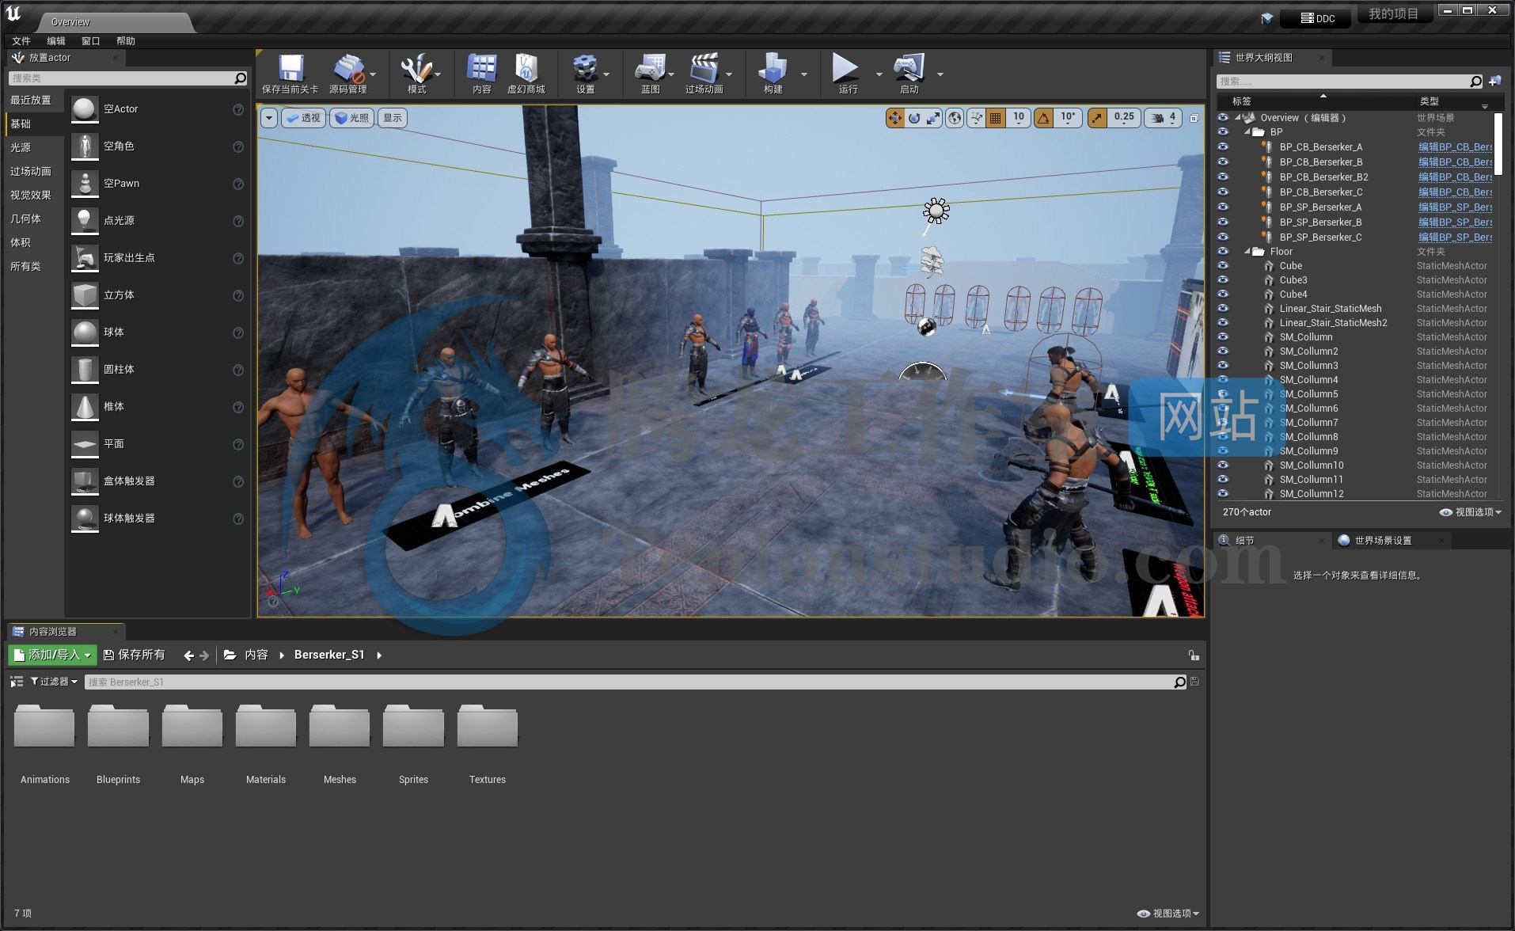Click the Search Classes (搜索类) field

(x=127, y=78)
